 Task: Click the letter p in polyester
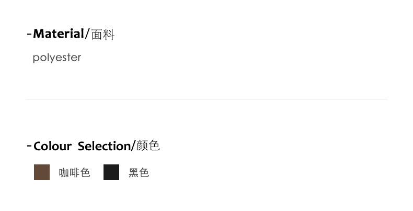(36, 58)
